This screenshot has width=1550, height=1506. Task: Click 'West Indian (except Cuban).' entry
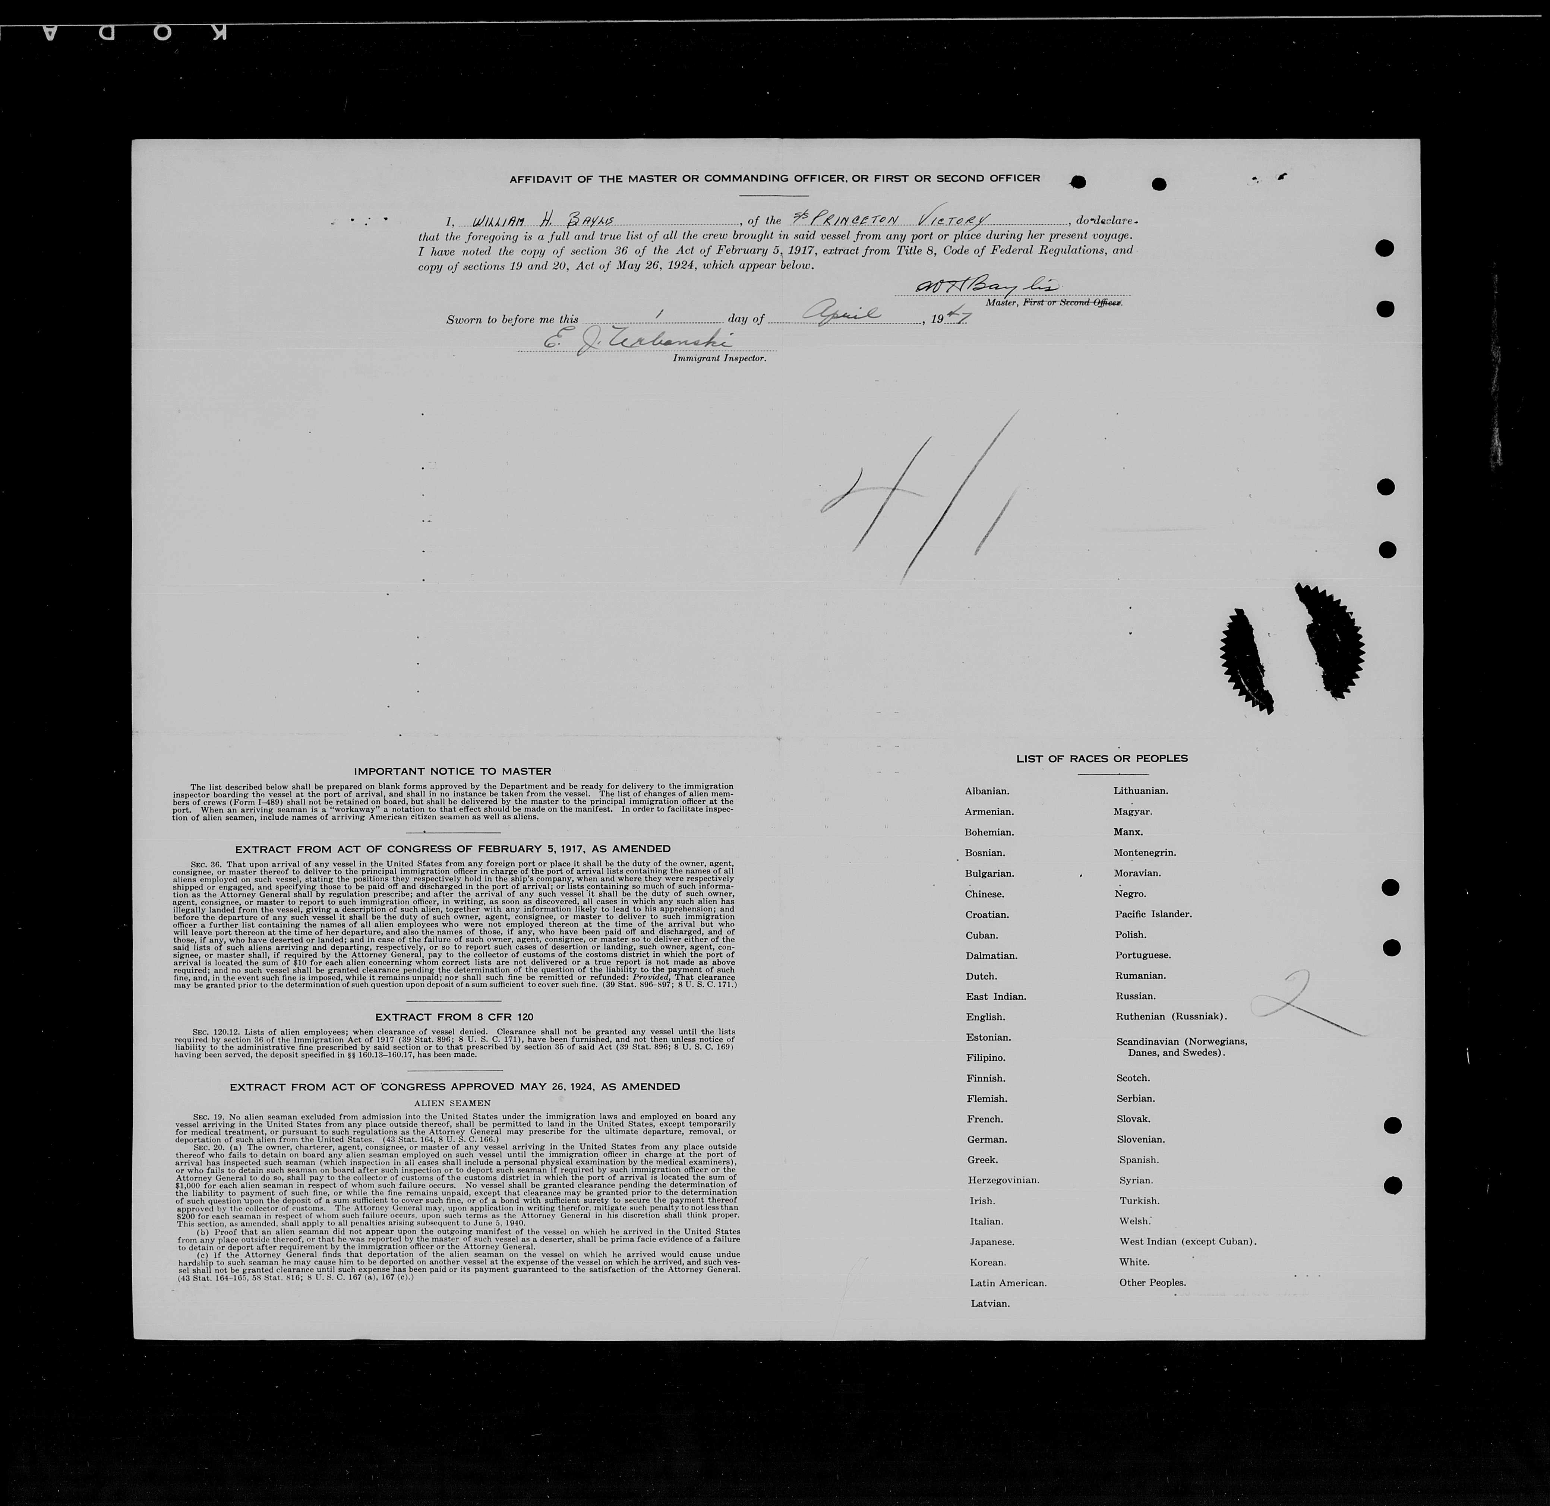1188,1242
